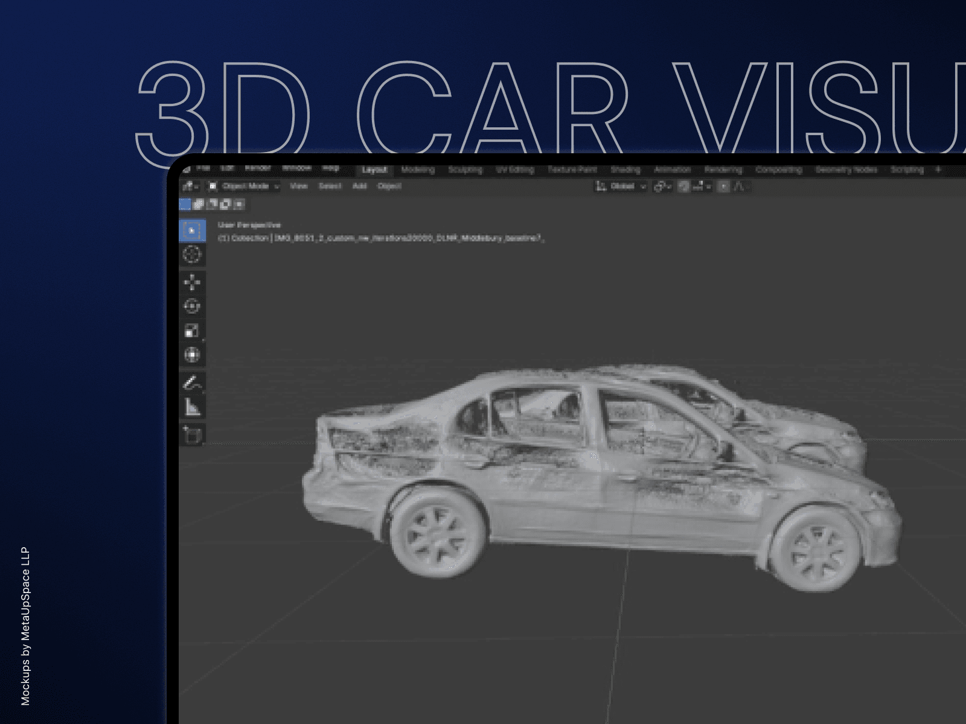The image size is (966, 724).
Task: Select the Add Cube tool
Action: tap(192, 434)
